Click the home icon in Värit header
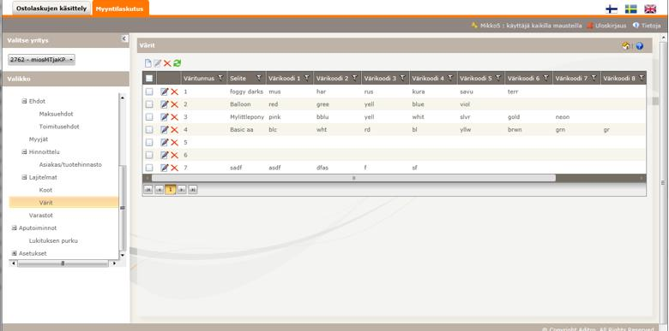 pyautogui.click(x=626, y=46)
